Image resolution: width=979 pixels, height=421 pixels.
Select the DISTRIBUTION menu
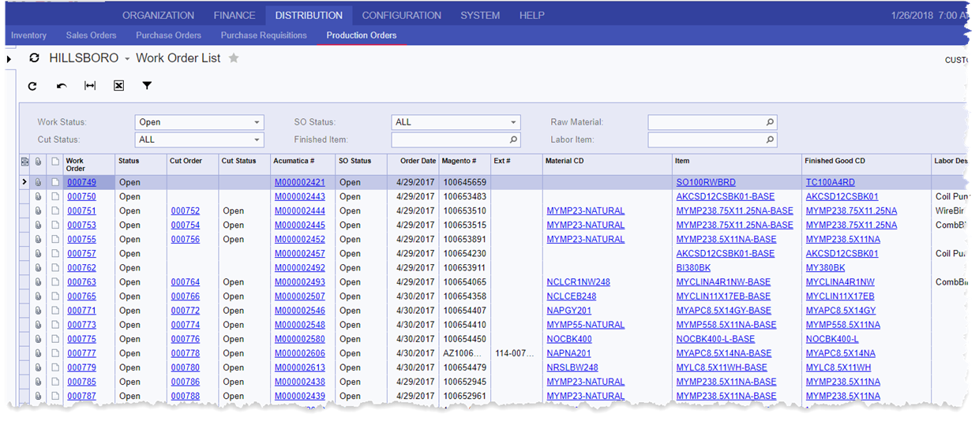[309, 15]
